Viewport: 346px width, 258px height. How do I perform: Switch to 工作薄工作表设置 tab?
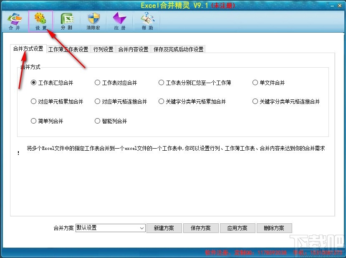68,49
